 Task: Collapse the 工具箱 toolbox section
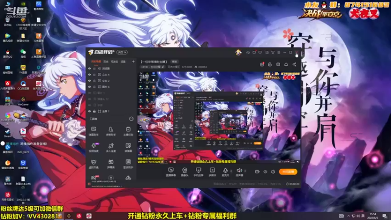click(x=131, y=119)
